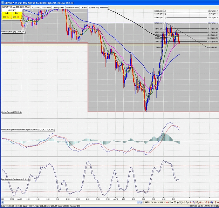This screenshot has height=208, width=219.
Task: Click the horizontal chart scrollbar thumb
Action: tap(138, 202)
